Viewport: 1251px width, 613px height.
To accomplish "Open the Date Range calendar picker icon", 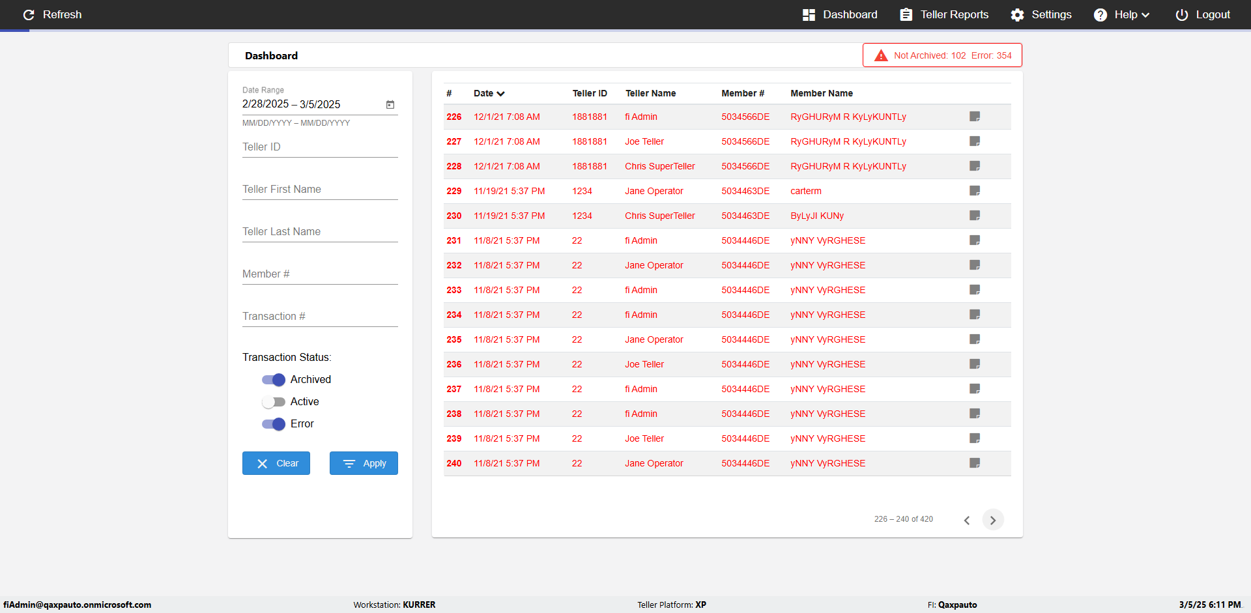I will coord(390,104).
